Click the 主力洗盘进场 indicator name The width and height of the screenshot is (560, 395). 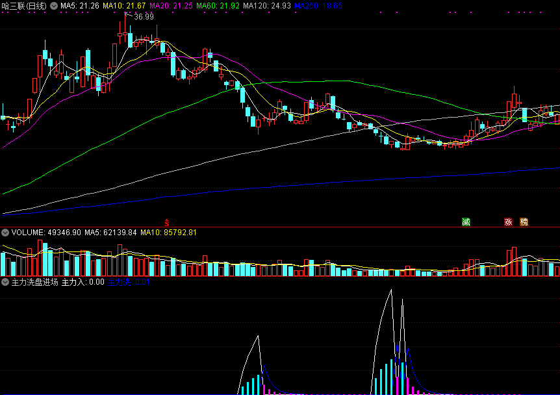34,282
